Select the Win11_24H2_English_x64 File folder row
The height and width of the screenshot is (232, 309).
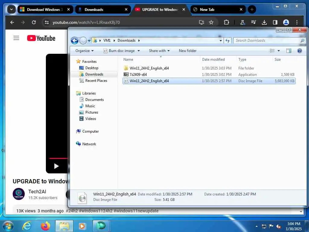click(209, 68)
